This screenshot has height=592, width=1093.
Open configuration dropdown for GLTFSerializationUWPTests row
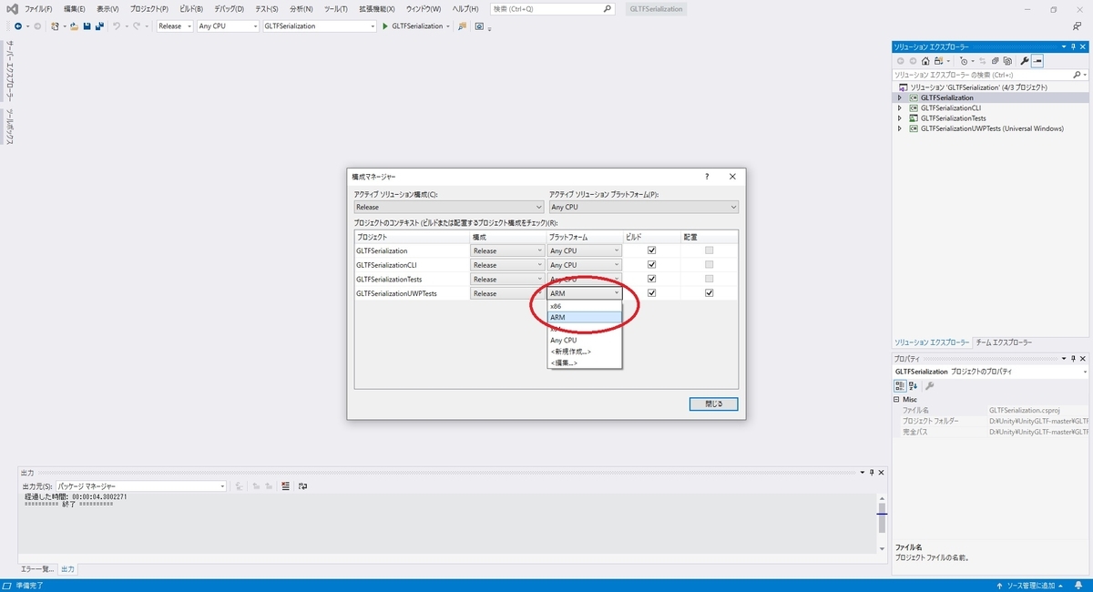(x=507, y=293)
